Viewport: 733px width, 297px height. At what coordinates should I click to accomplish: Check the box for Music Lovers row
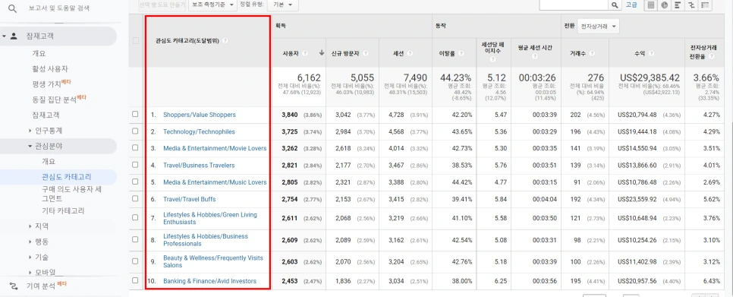tap(135, 182)
